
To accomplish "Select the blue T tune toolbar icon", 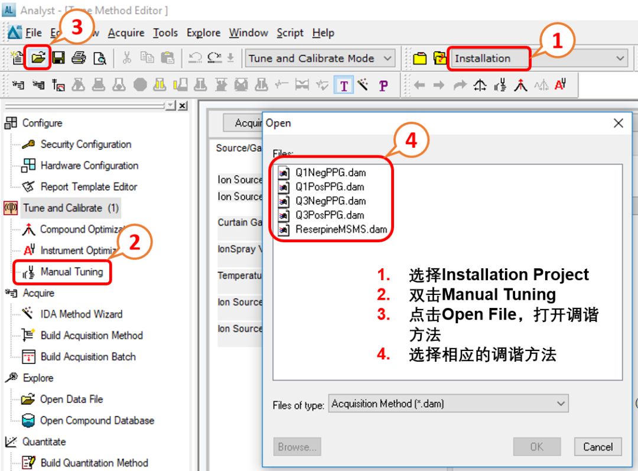I will click(x=344, y=86).
